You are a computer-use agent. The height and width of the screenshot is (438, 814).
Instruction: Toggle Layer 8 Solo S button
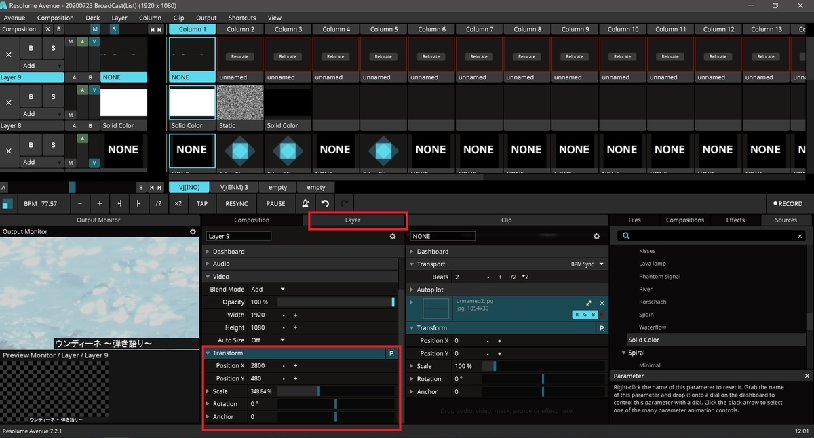52,97
